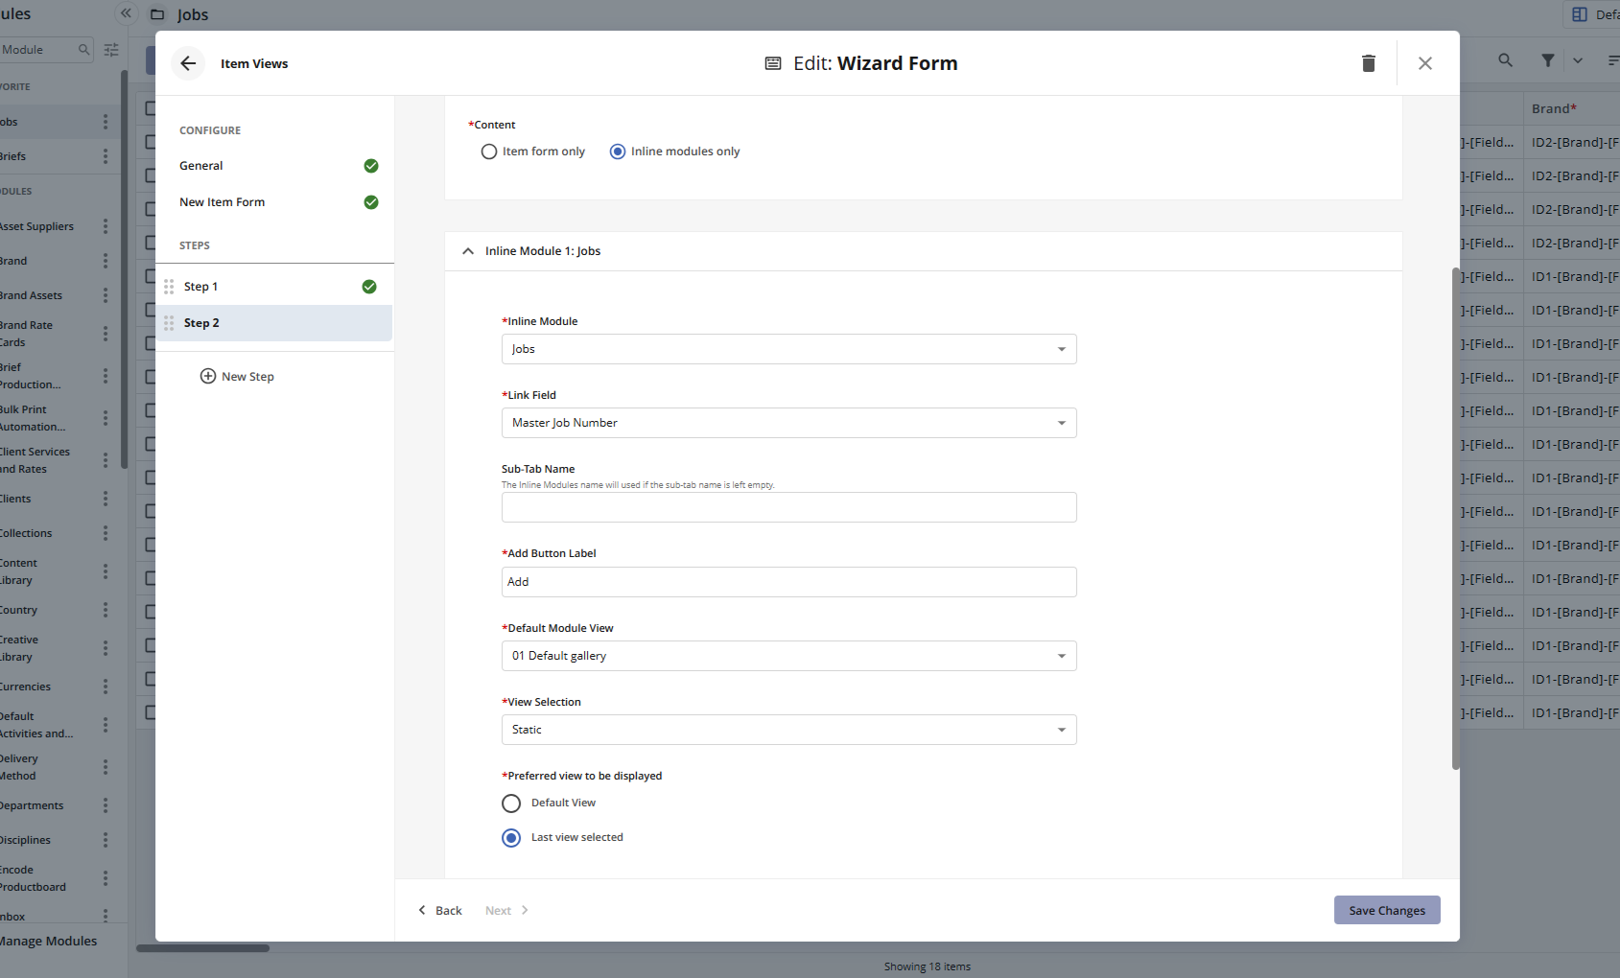Open the Default Module View dropdown

[788, 656]
